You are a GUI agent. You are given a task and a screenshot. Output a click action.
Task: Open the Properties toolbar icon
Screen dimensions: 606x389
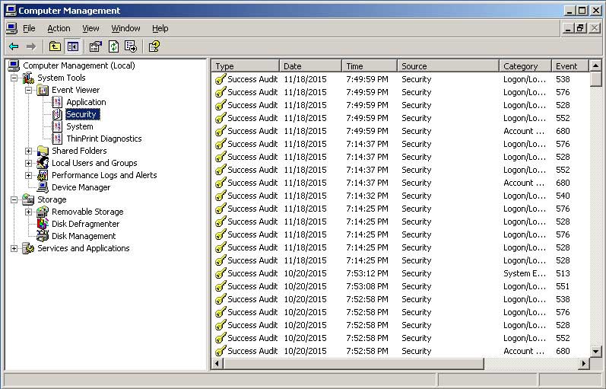point(96,47)
